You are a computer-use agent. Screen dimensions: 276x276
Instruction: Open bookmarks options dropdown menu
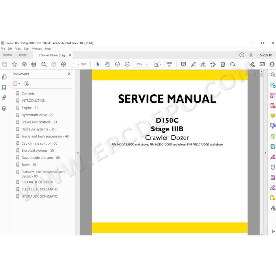coord(16,84)
